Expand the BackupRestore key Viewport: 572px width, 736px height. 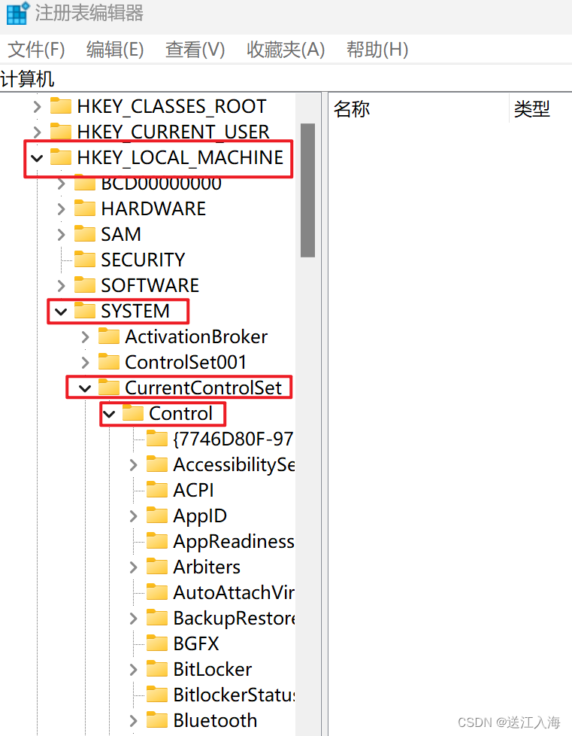pos(134,619)
